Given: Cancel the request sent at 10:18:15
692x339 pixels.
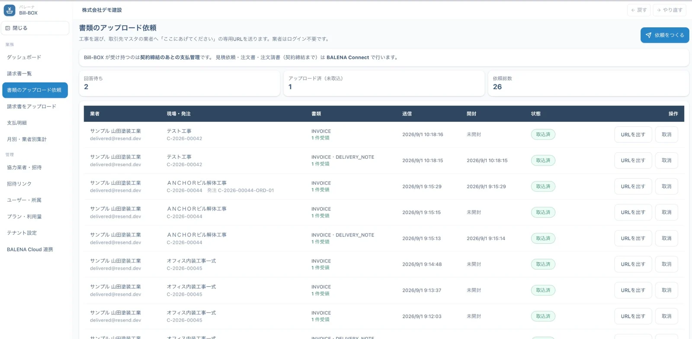Looking at the screenshot, I should [666, 160].
